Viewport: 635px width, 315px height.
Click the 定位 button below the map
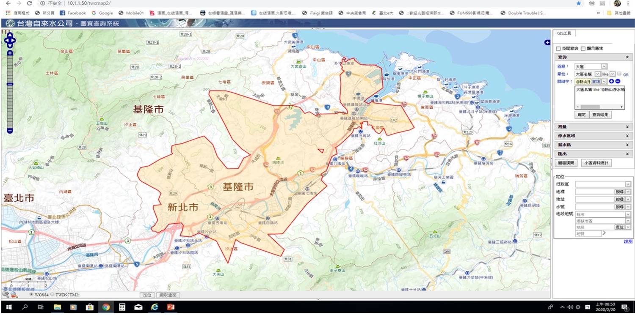point(147,295)
